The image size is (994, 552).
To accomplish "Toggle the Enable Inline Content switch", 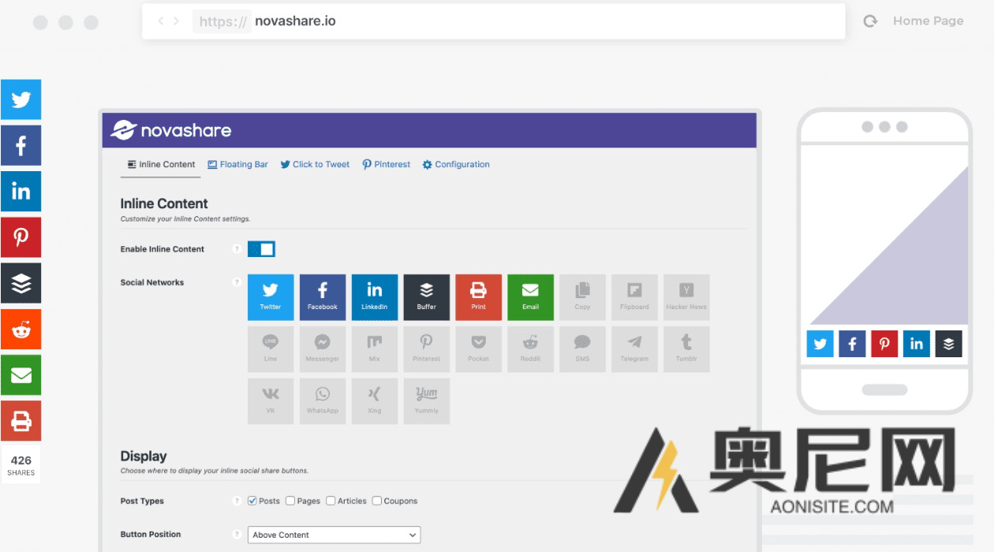I will 261,249.
